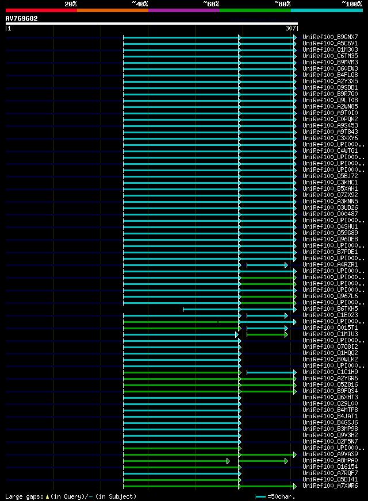Viewport: 368px width, 501px height.
Task: Select the UniRef100_A9T0I0 label
Action: 330,113
